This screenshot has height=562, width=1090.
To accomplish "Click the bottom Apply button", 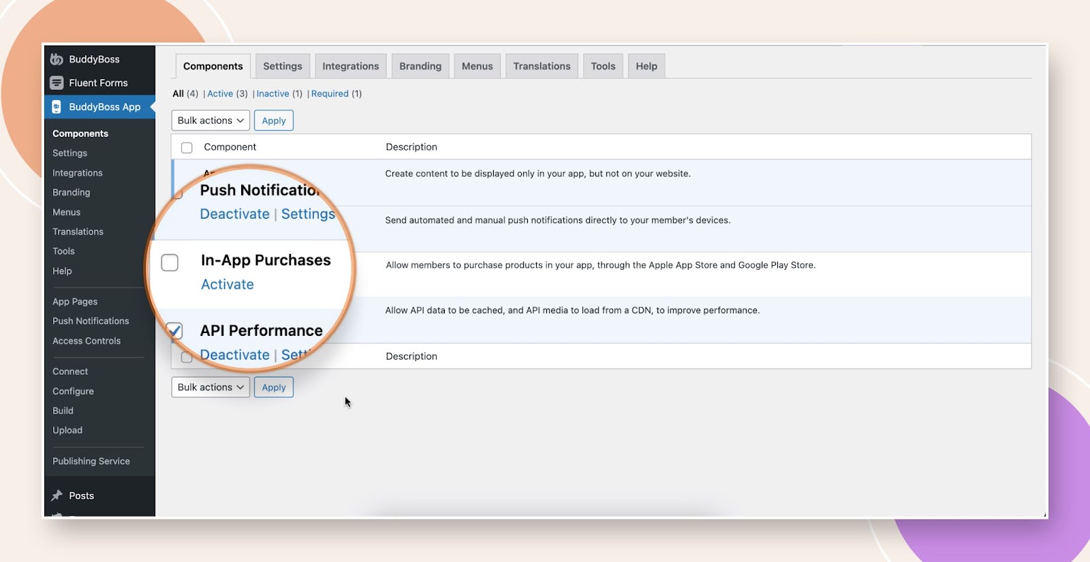I will pos(274,387).
